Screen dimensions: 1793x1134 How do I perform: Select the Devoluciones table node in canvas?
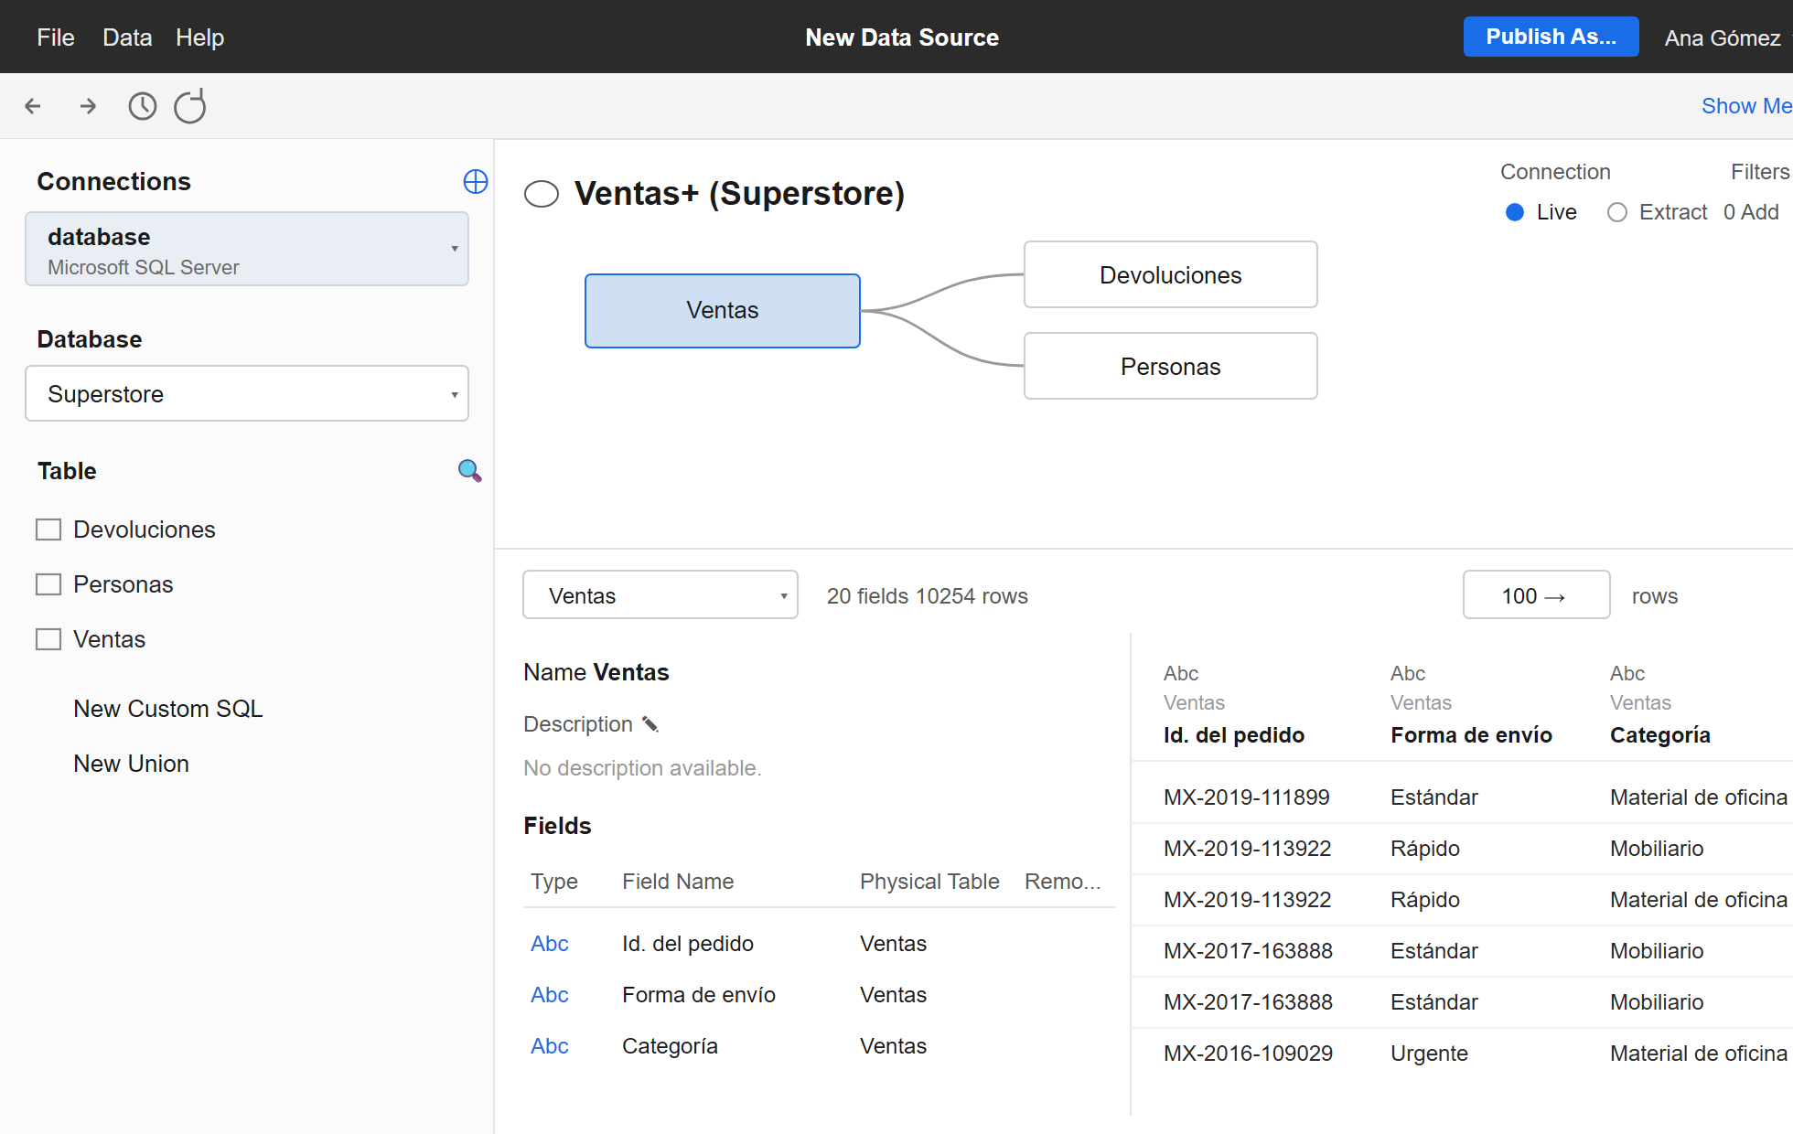[x=1171, y=274]
